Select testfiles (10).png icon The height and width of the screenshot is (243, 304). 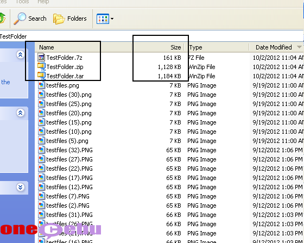click(41, 132)
